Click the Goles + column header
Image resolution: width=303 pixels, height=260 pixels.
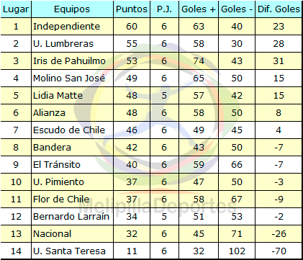click(199, 9)
